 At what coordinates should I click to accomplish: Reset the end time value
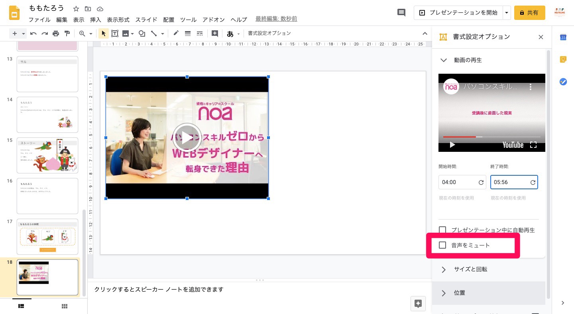pyautogui.click(x=533, y=183)
